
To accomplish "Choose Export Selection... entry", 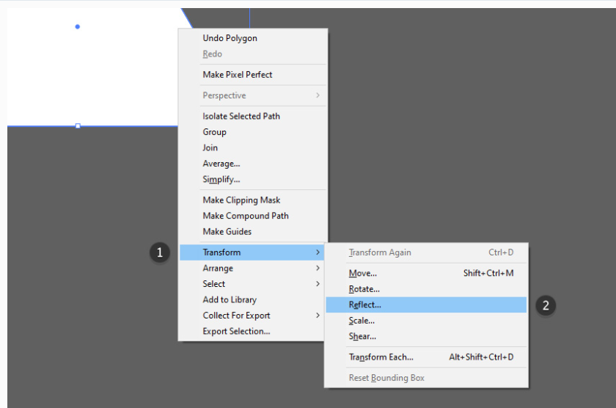I will (236, 332).
